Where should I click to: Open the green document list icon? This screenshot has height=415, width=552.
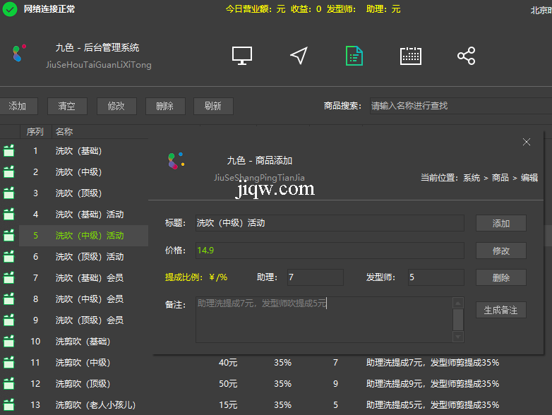354,56
